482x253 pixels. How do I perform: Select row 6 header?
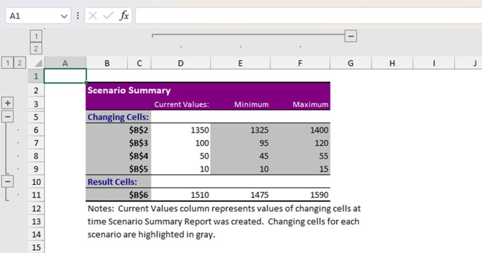tap(36, 130)
